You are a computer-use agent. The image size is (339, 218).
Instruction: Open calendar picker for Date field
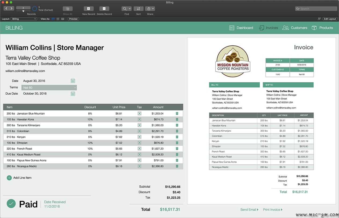(x=73, y=81)
